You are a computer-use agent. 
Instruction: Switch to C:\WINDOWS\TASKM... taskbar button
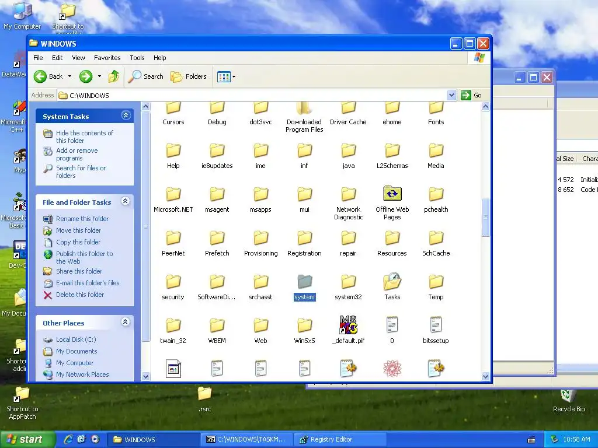tap(248, 440)
